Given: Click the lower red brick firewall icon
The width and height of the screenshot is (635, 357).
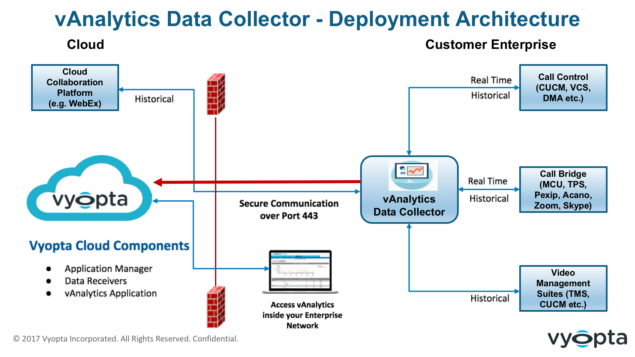Looking at the screenshot, I should coord(216,307).
